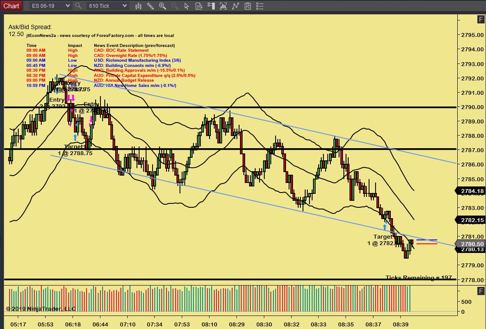Click the 2778.00 price axis label
Screen dimensions: 486x329
pyautogui.click(x=472, y=280)
